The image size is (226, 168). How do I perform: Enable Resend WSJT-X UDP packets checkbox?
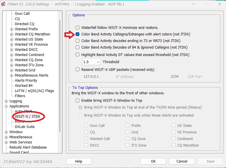point(78,69)
